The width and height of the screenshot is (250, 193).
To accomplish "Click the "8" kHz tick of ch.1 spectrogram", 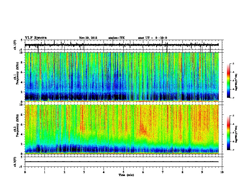I will [x=22, y=62].
